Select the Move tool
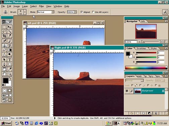 10,27
